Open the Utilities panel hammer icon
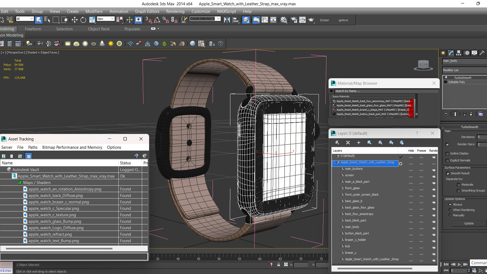 coord(482,53)
